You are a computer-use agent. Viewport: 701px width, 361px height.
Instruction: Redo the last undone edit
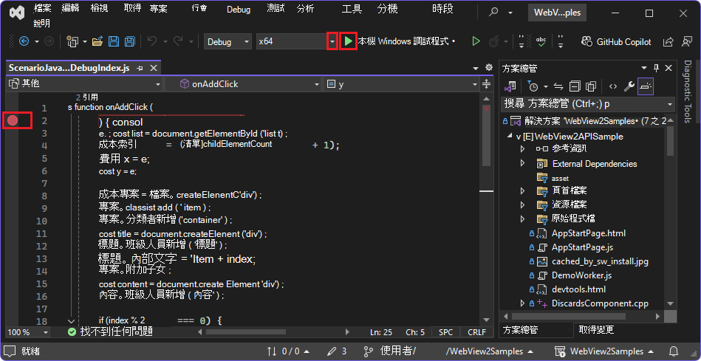tap(178, 41)
